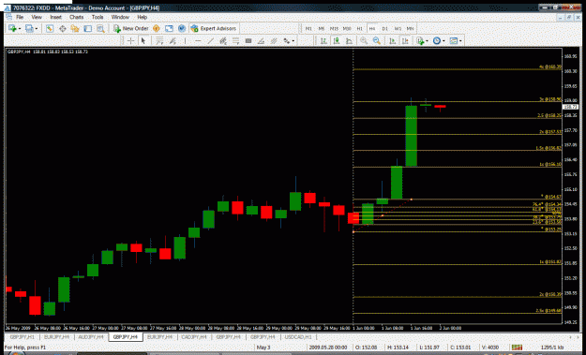Select the MN timeframe

(410, 28)
